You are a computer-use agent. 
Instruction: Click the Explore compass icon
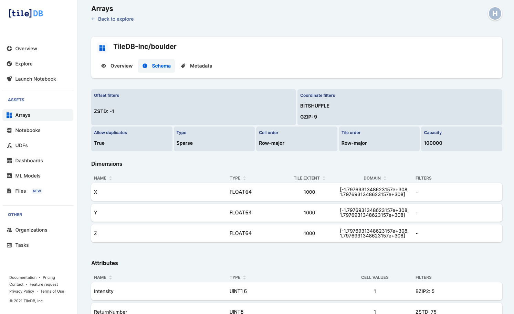[9, 64]
